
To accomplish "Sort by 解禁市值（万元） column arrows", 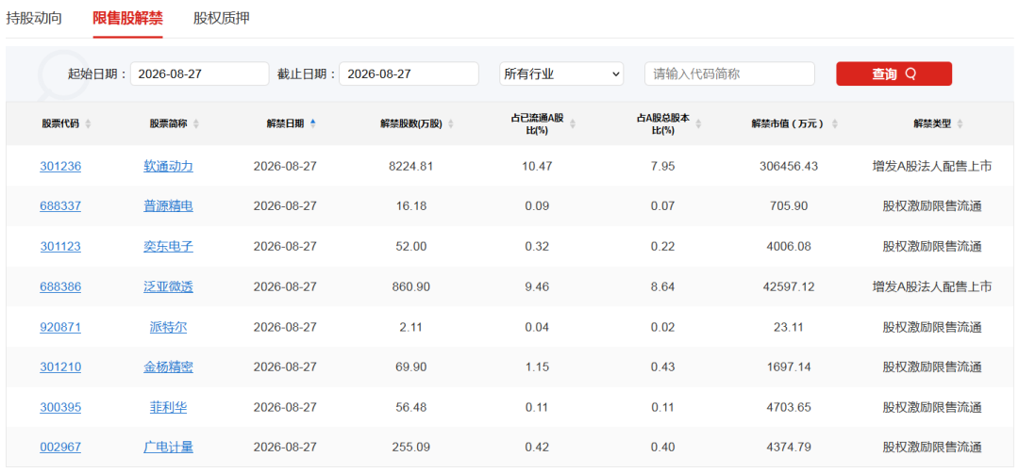I will coord(835,124).
